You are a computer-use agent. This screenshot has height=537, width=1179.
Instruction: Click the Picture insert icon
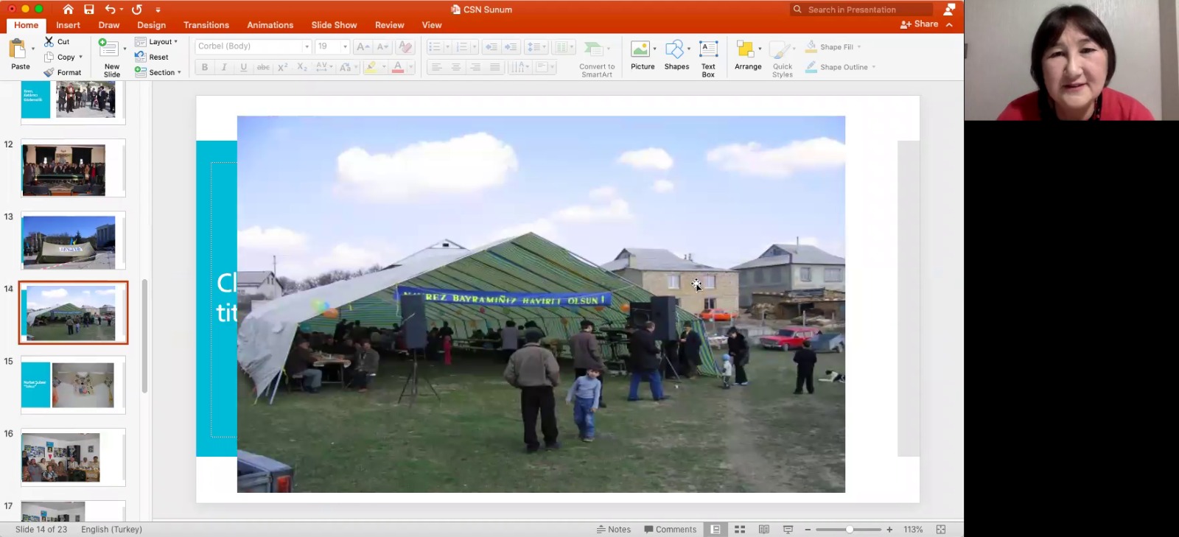point(640,50)
